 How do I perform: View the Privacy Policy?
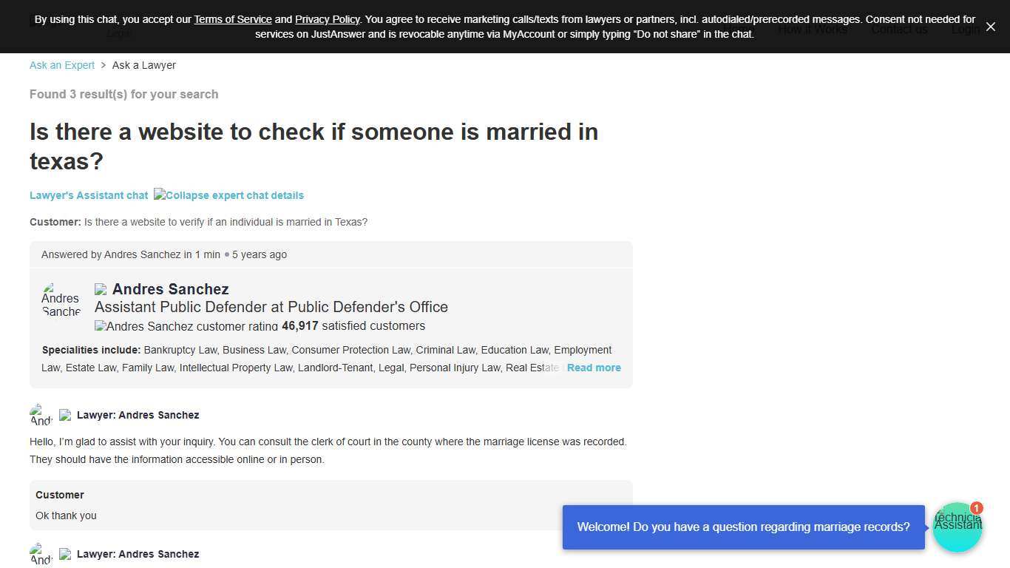point(328,19)
